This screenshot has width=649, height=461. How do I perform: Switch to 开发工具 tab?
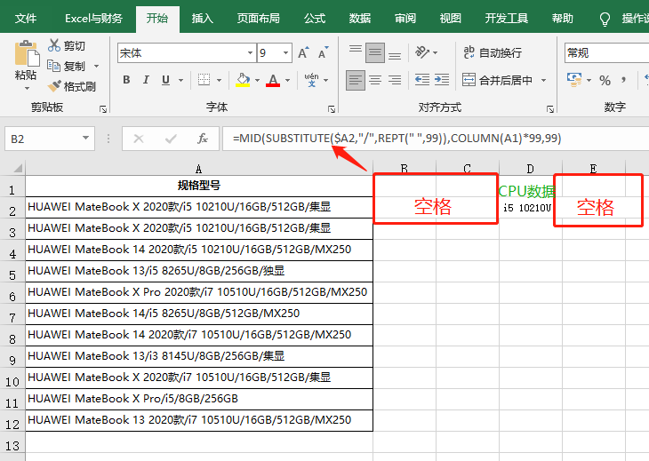click(x=506, y=18)
